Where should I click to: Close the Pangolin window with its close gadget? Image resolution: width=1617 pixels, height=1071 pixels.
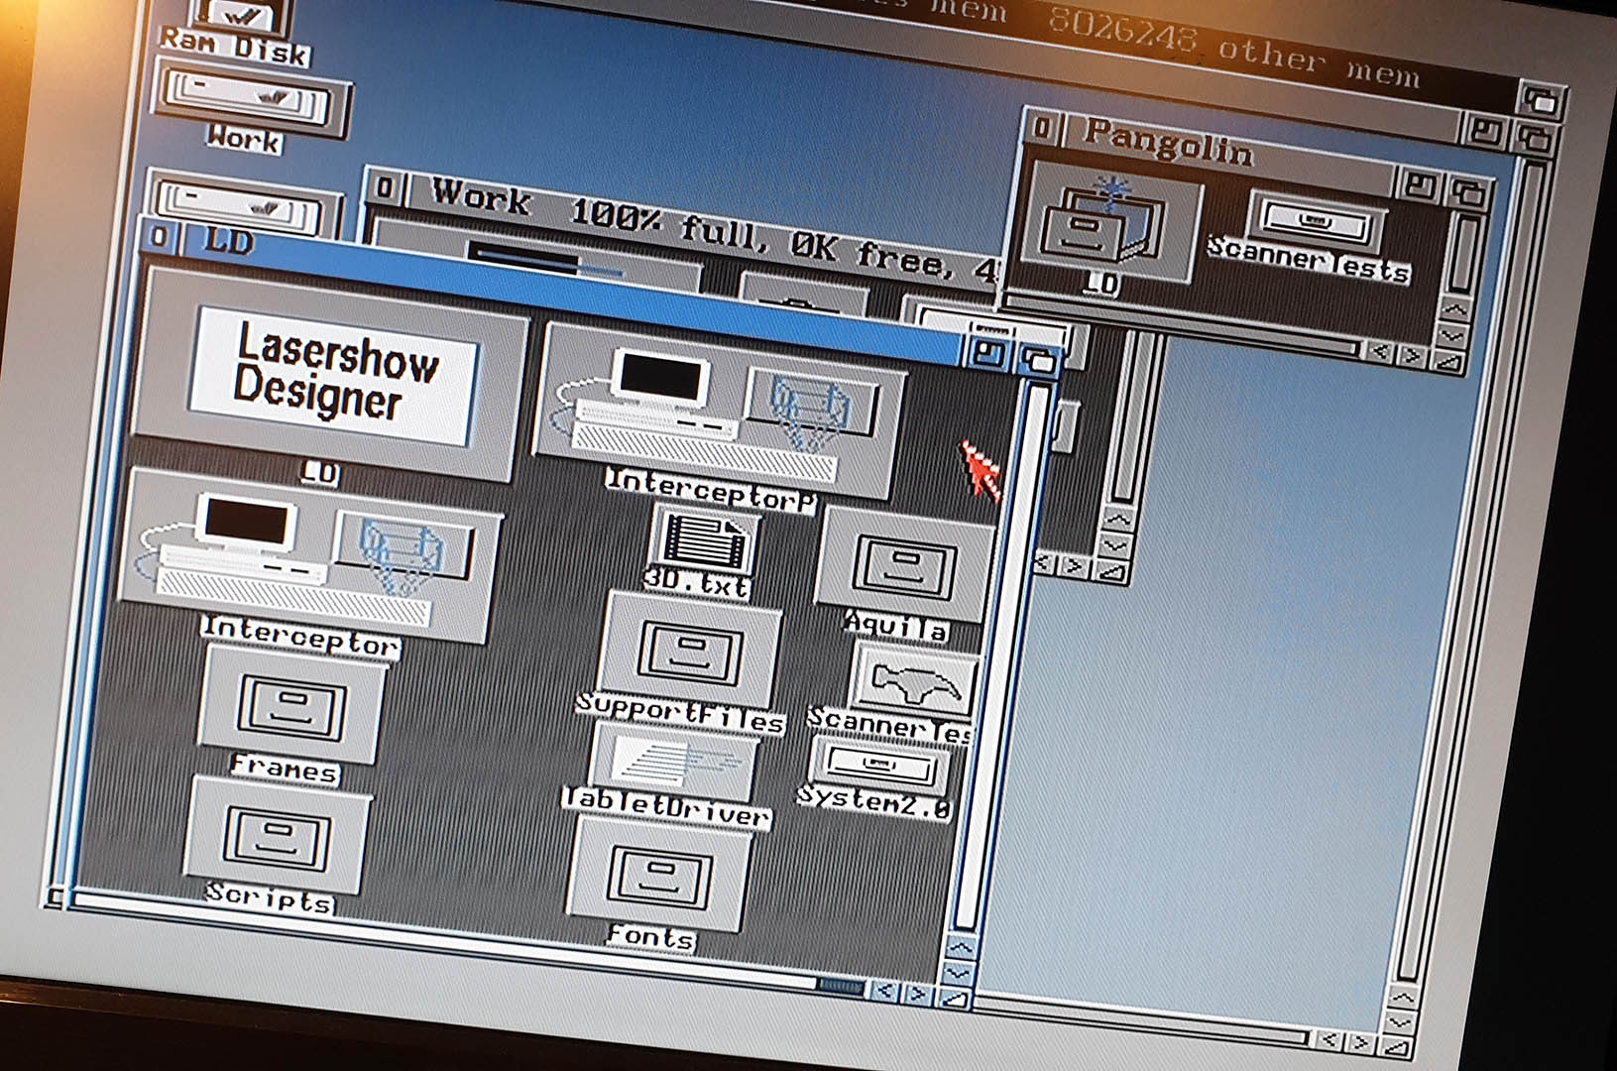1041,127
